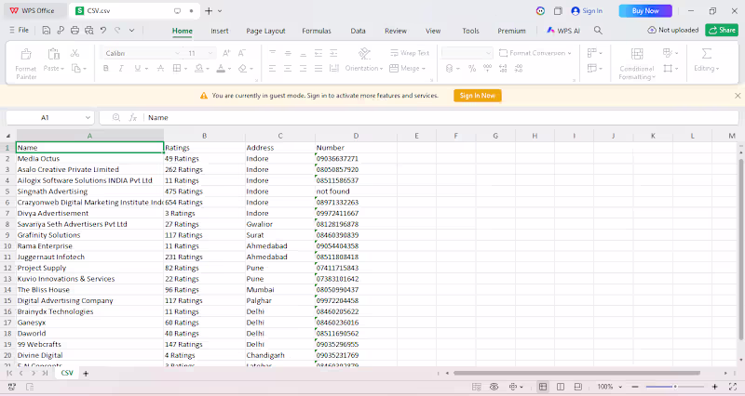Open the File menu
Screen dimensions: 745x396
tap(19, 31)
